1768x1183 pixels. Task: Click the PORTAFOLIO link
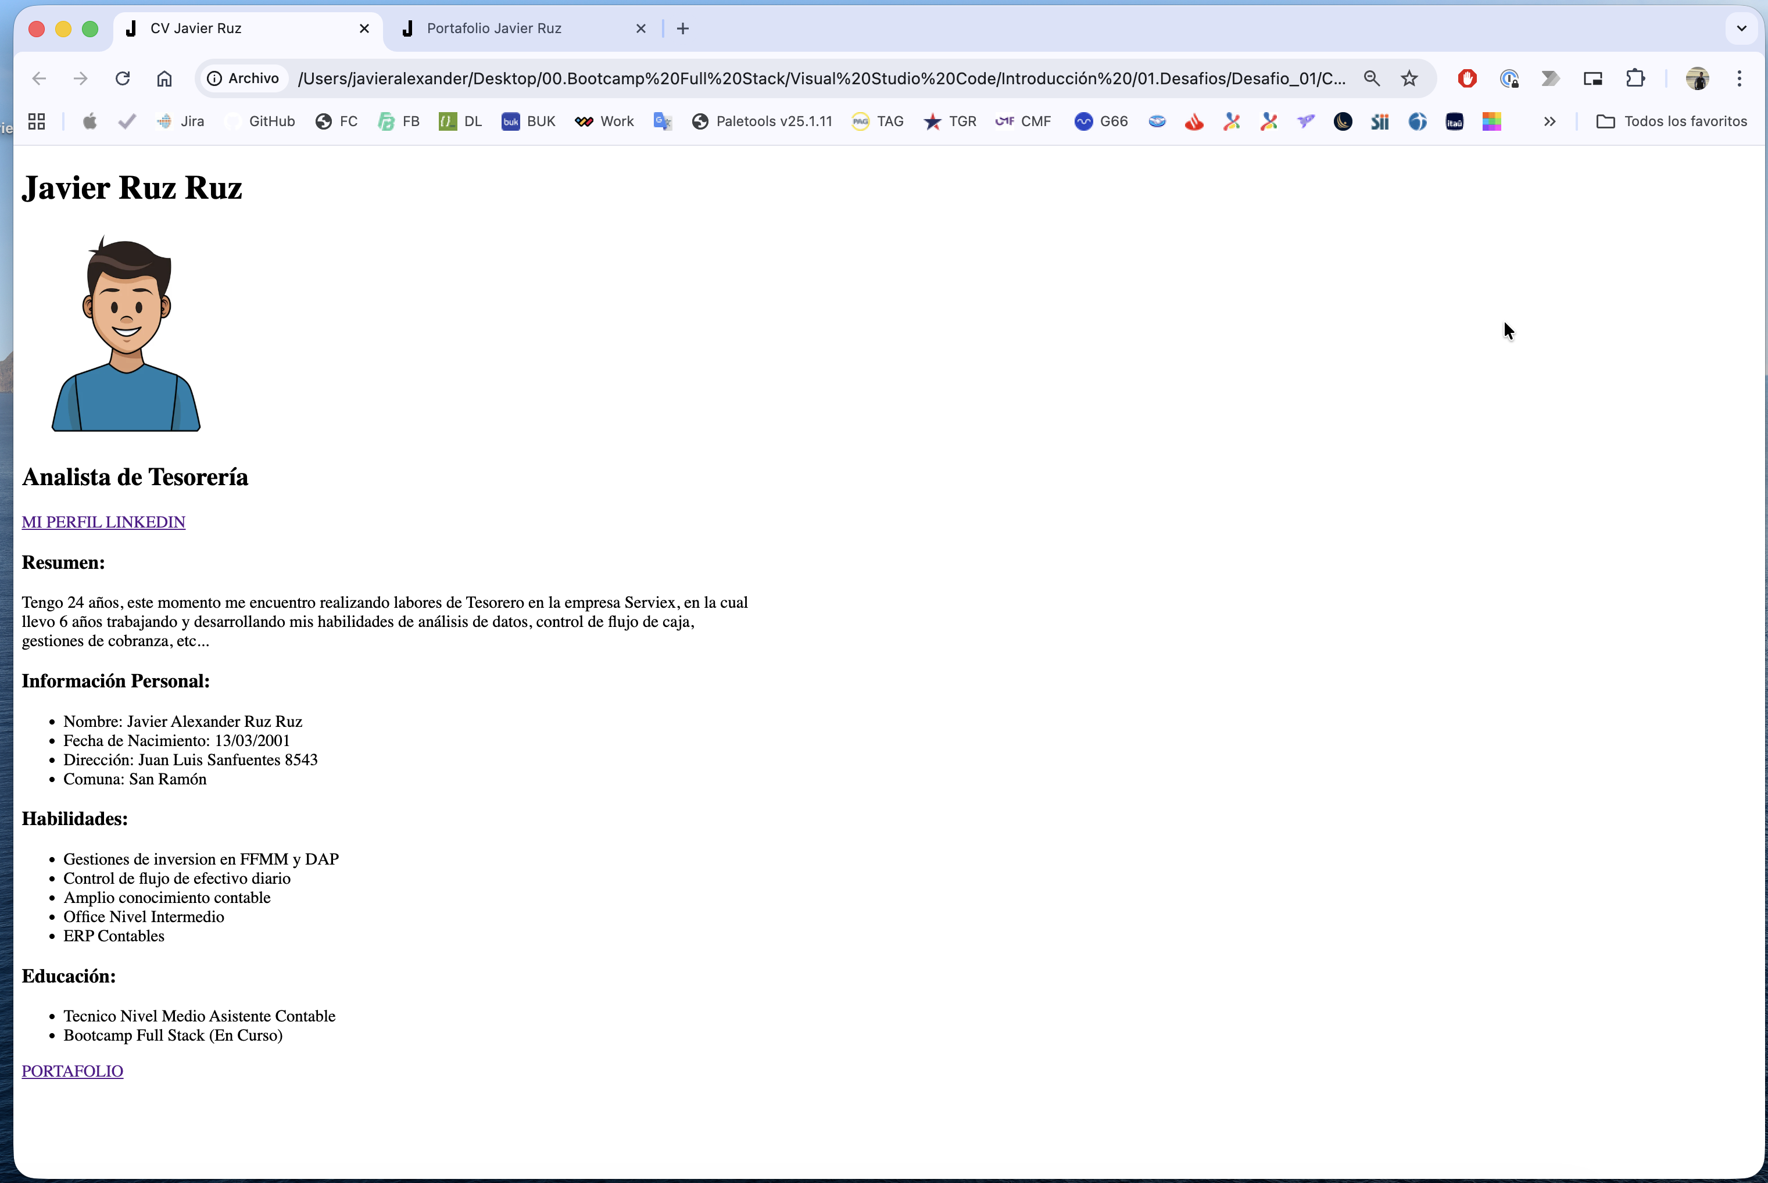(x=71, y=1071)
